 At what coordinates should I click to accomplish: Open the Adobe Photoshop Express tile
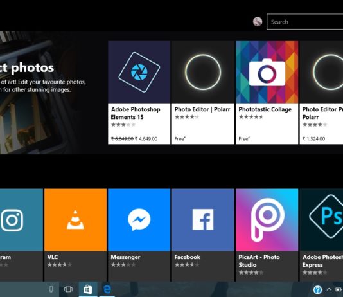click(x=321, y=235)
